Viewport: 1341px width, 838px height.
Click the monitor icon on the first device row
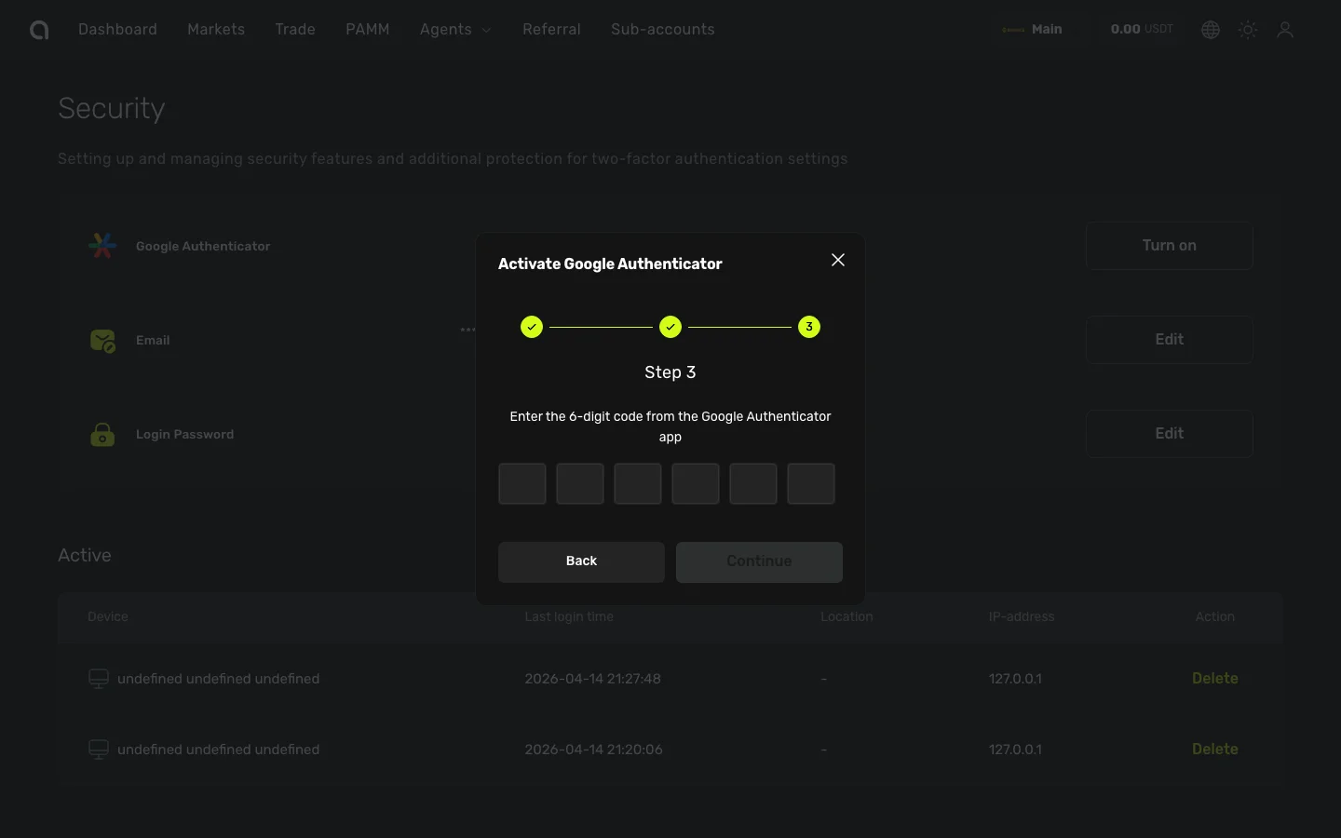[98, 679]
